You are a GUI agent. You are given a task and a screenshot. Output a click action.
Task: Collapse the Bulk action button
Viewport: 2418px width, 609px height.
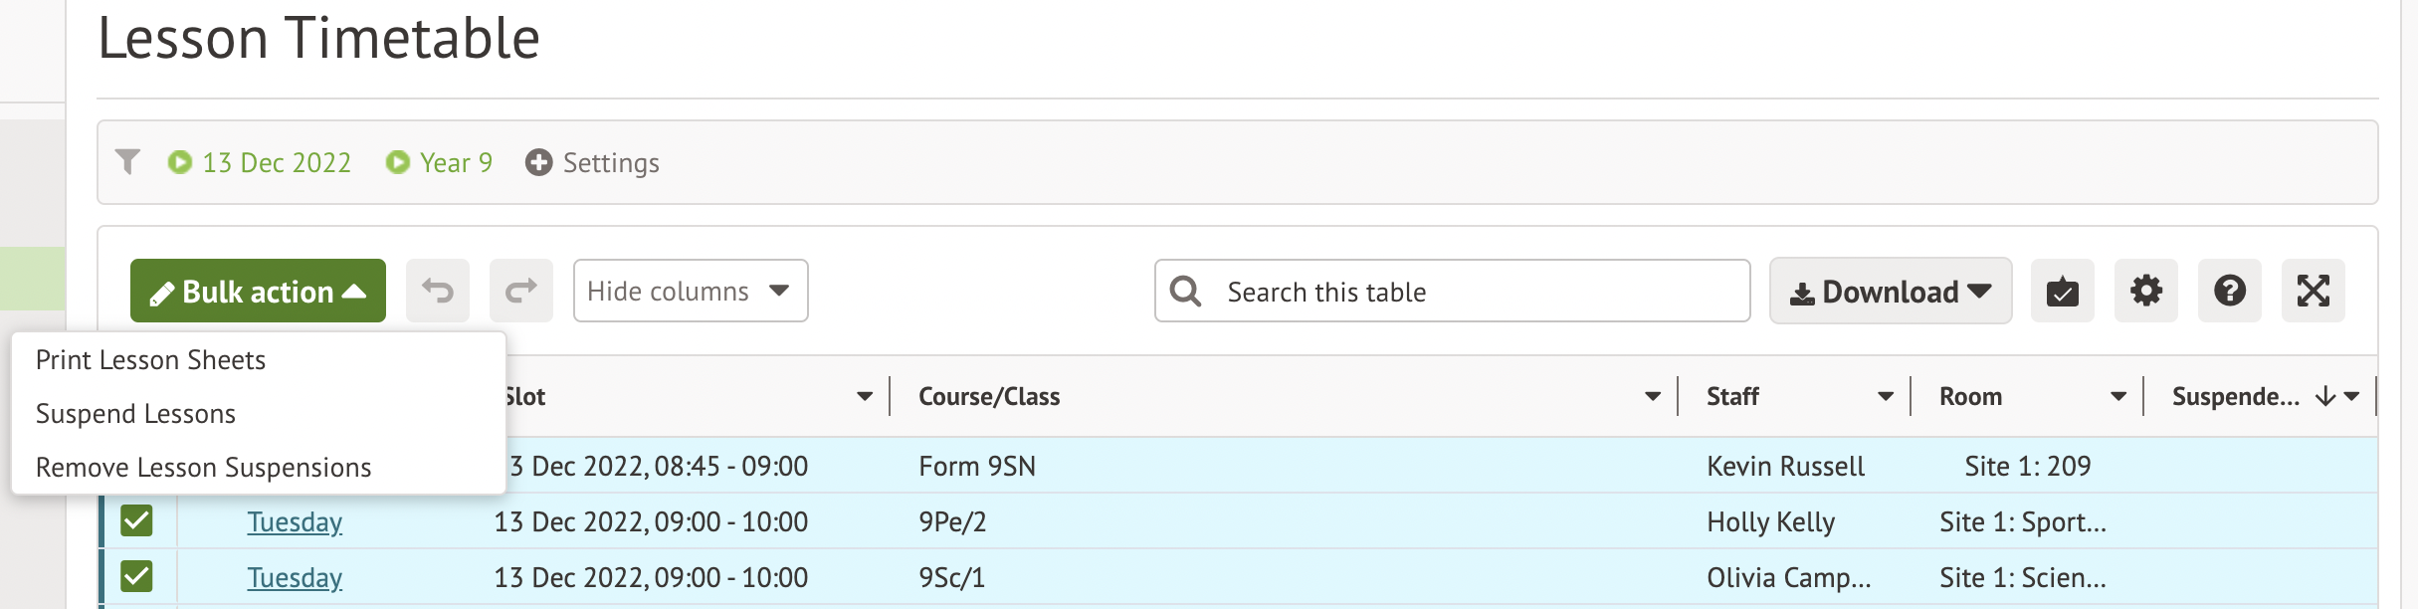point(258,291)
